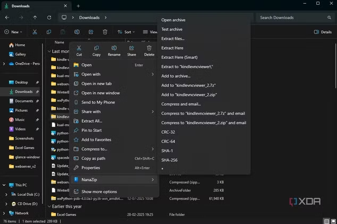Image resolution: width=337 pixels, height=224 pixels.
Task: Select Pin to Start
Action: tap(114, 130)
